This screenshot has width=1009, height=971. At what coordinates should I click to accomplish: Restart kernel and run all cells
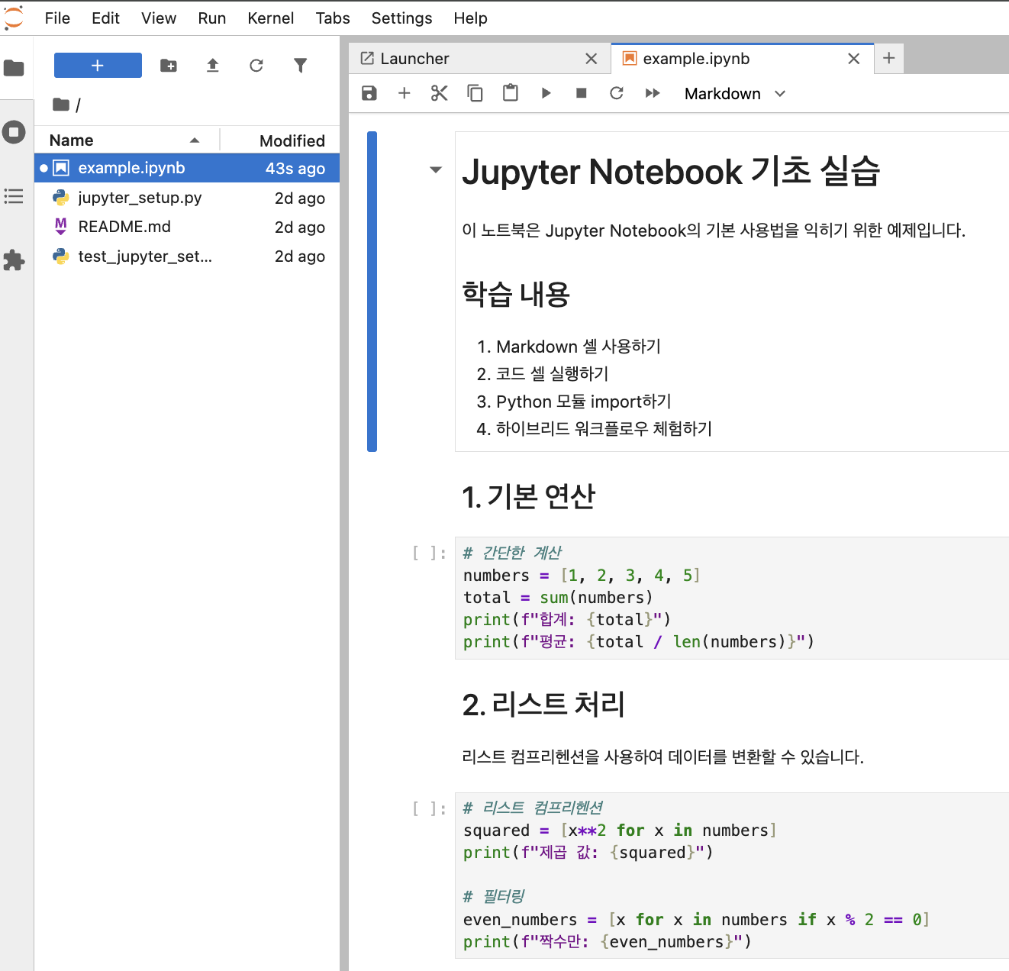click(x=653, y=93)
